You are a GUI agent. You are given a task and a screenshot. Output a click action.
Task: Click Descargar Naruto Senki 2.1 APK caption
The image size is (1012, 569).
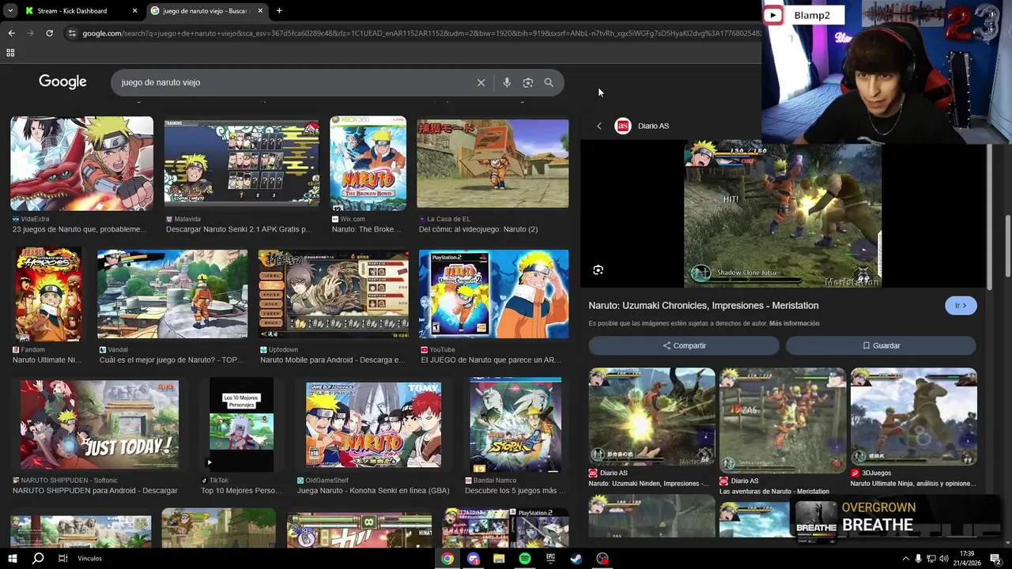pyautogui.click(x=239, y=229)
